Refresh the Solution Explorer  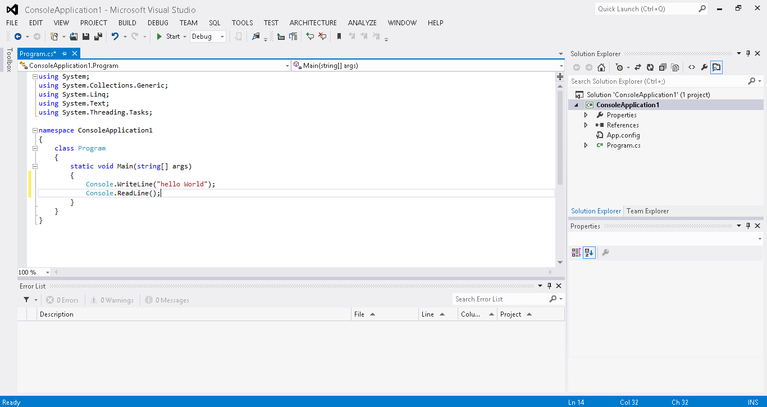[x=650, y=66]
